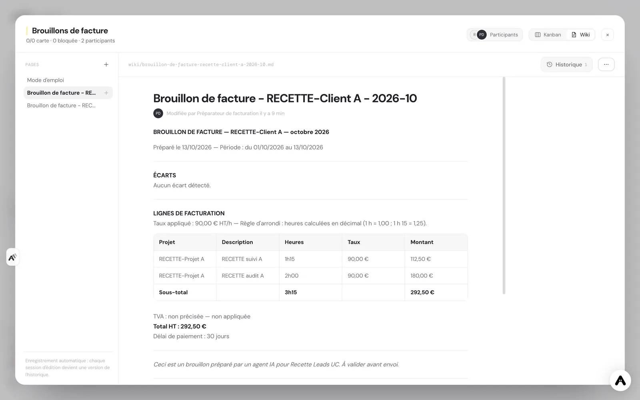Open the more options ellipsis menu

point(606,64)
